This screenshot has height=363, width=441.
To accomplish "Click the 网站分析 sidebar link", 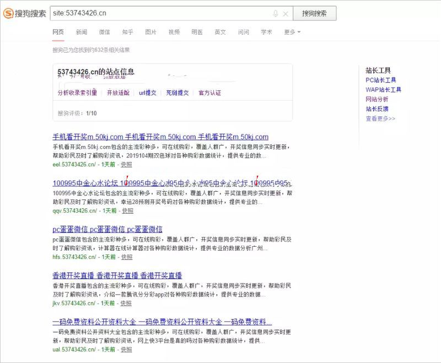I will (x=377, y=99).
